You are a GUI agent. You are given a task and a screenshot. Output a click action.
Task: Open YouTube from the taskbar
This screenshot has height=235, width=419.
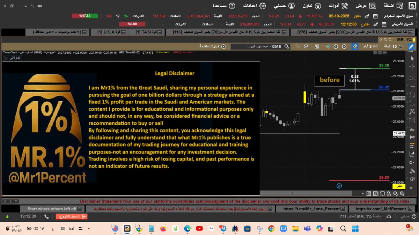(x=199, y=229)
